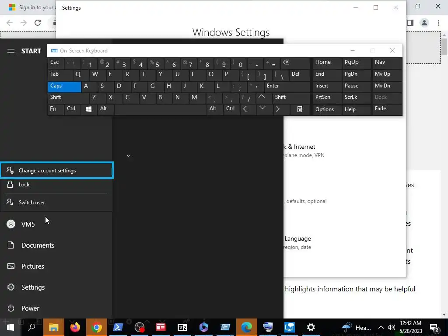Launch Firefox from taskbar

pos(75,327)
